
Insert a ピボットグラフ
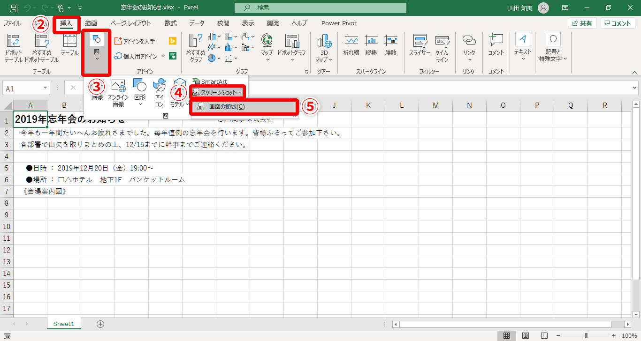(x=291, y=48)
